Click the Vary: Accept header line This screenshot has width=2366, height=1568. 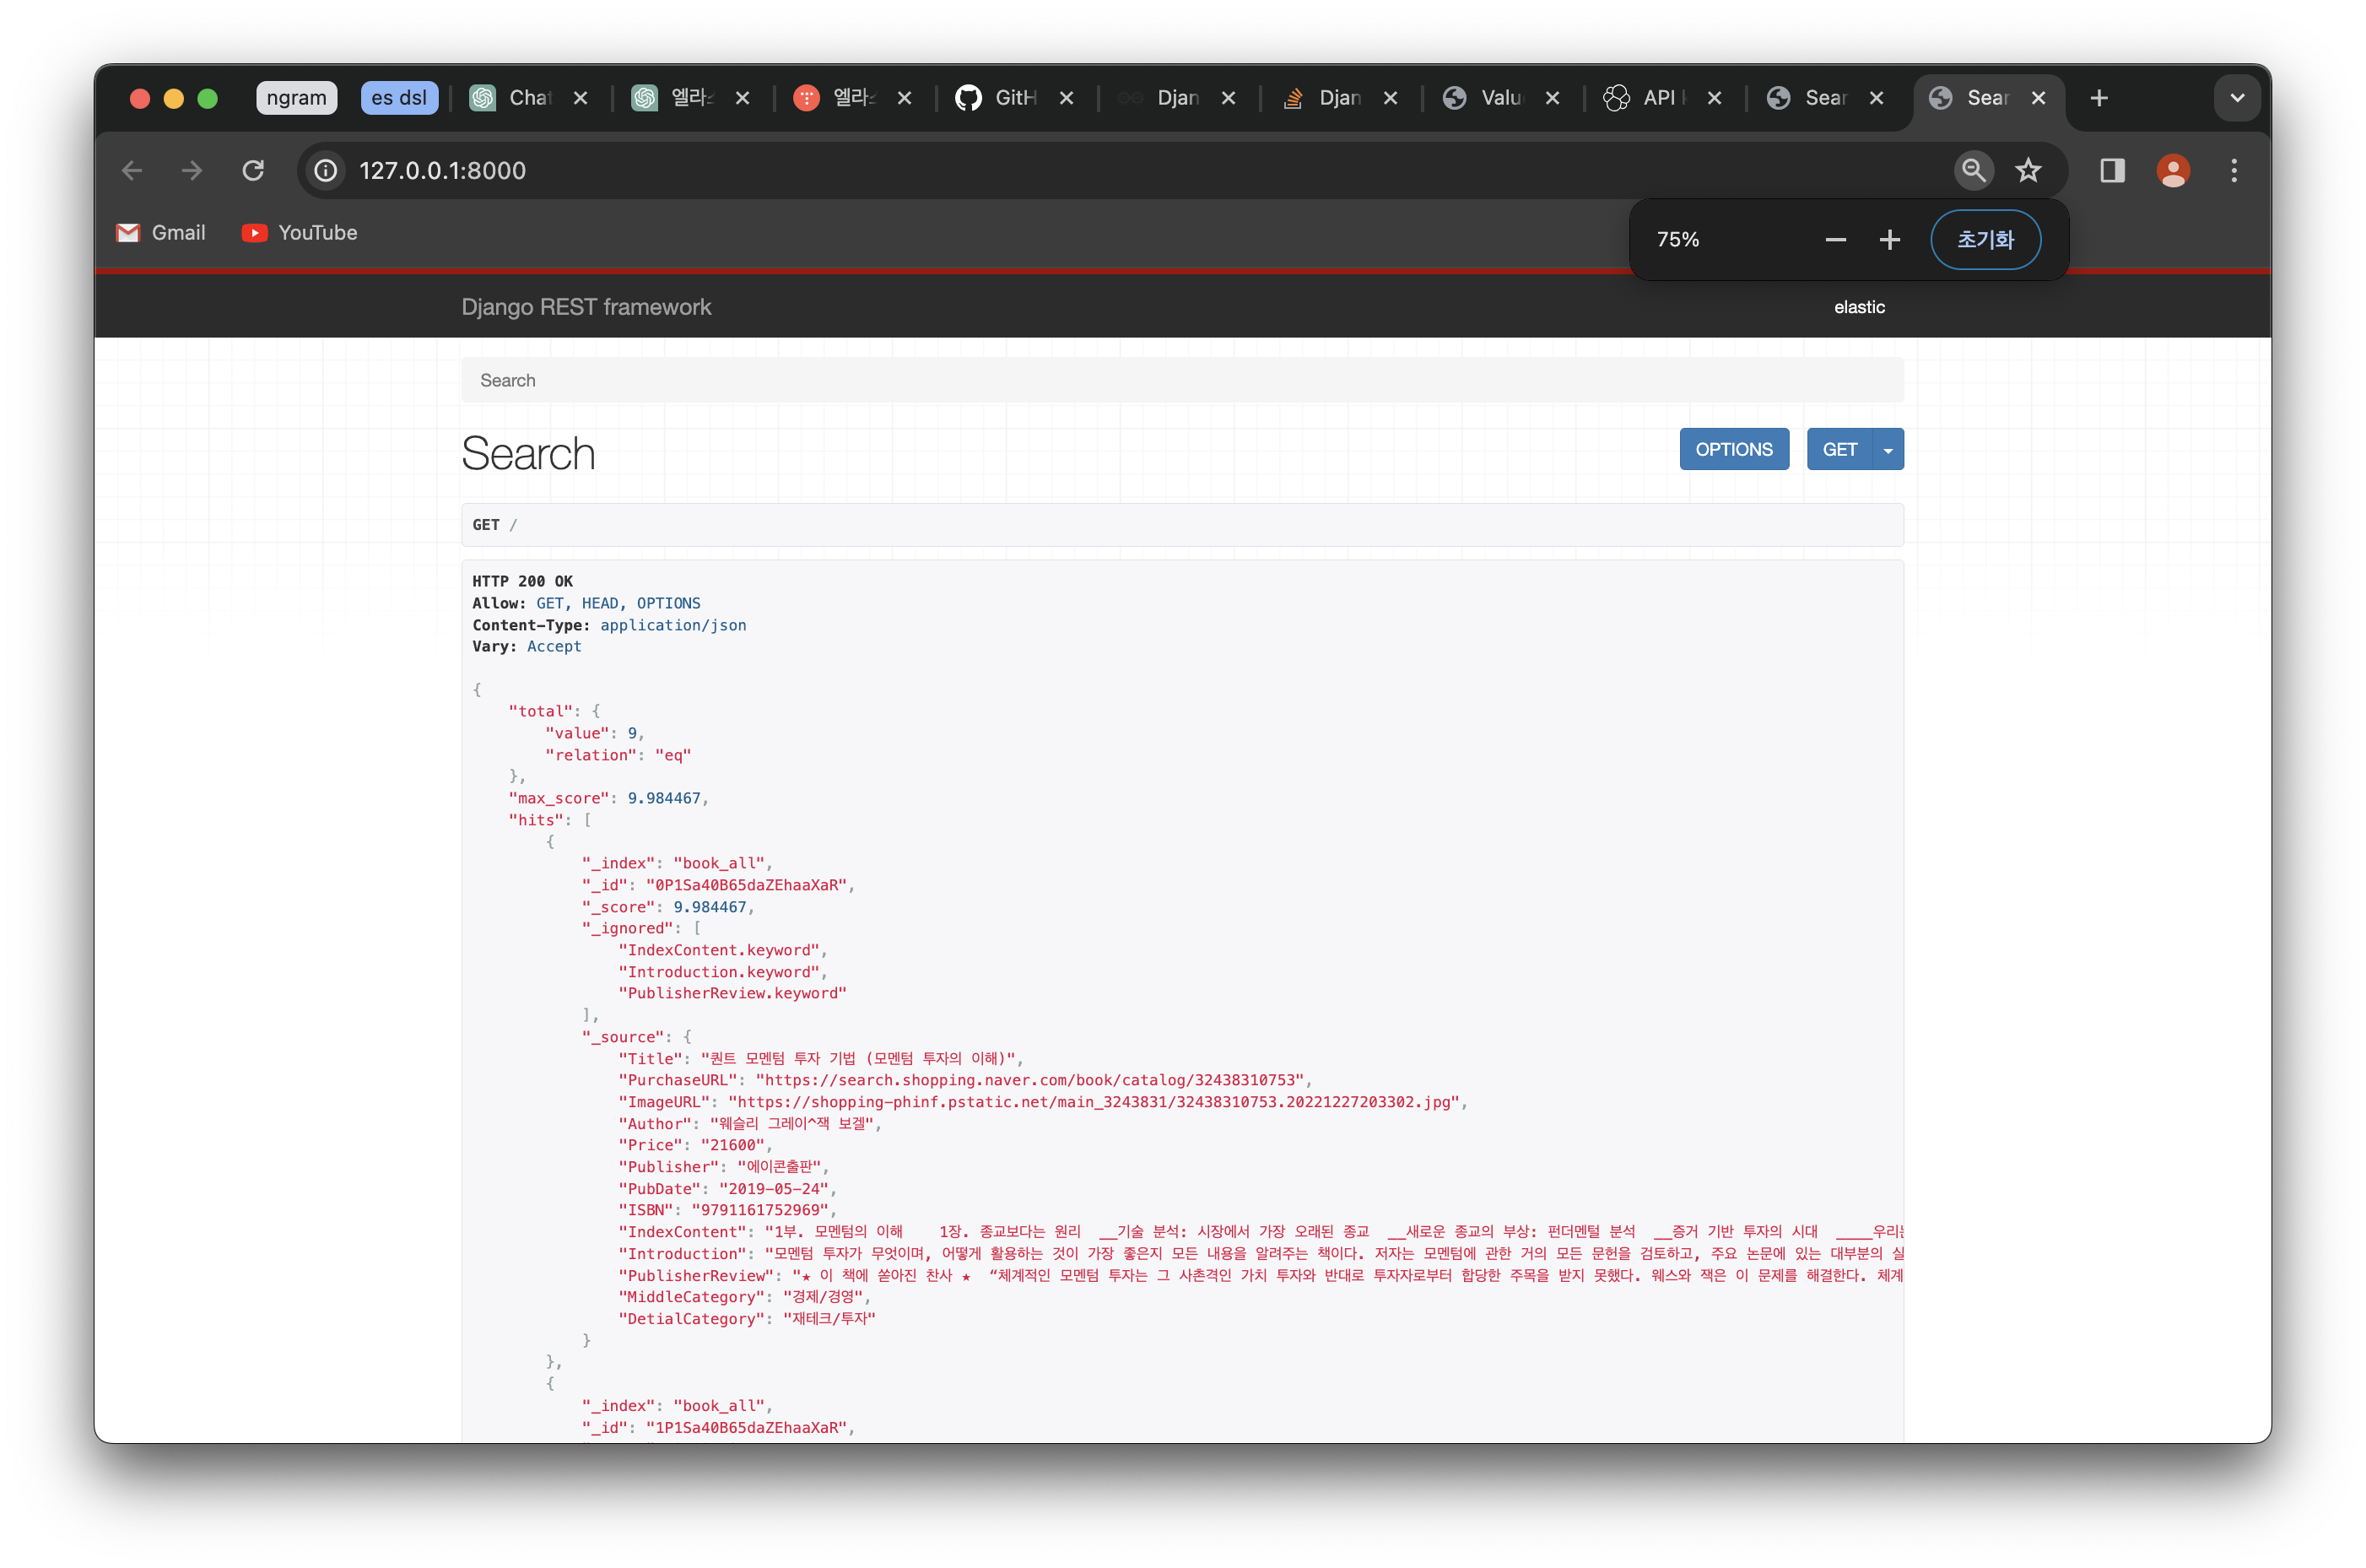(527, 646)
